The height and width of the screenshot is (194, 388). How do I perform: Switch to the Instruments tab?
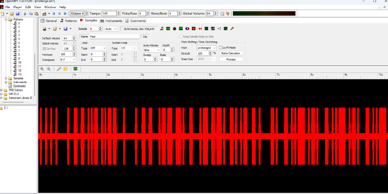(x=111, y=21)
